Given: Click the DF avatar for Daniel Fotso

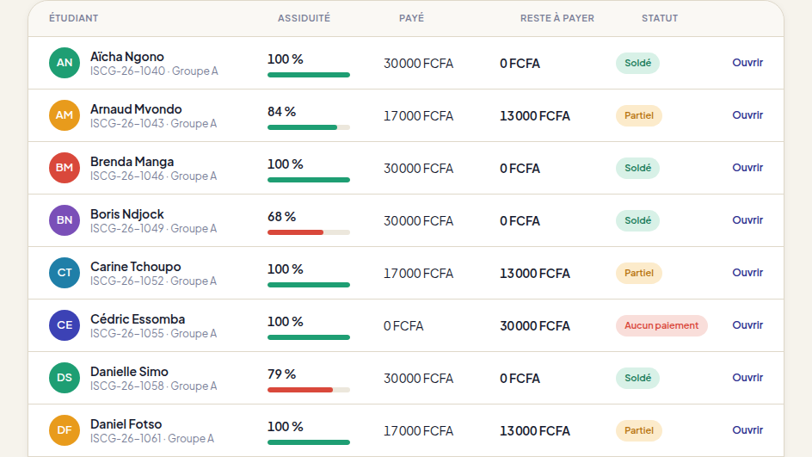Looking at the screenshot, I should point(65,430).
